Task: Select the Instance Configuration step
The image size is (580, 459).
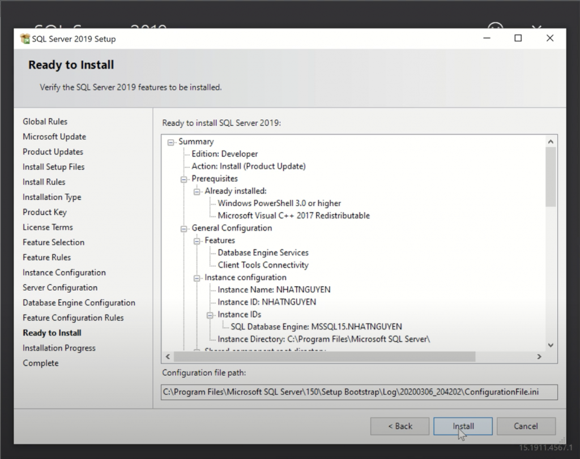Action: click(64, 273)
